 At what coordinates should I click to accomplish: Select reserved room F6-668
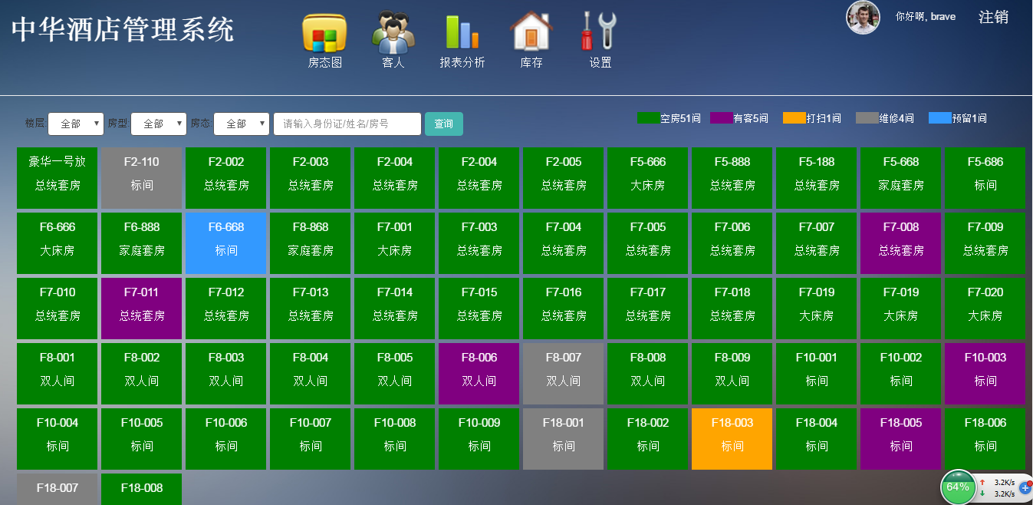click(225, 243)
